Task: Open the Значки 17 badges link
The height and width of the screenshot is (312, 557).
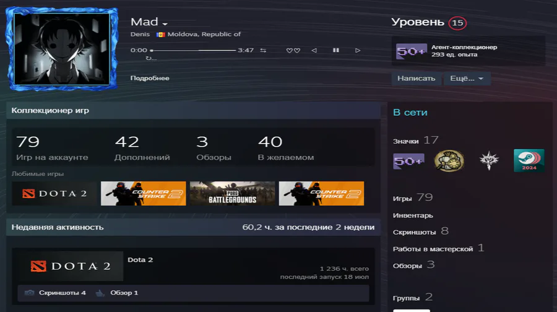Action: point(416,141)
